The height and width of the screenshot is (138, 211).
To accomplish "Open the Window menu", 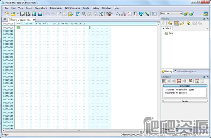I will tap(106, 8).
